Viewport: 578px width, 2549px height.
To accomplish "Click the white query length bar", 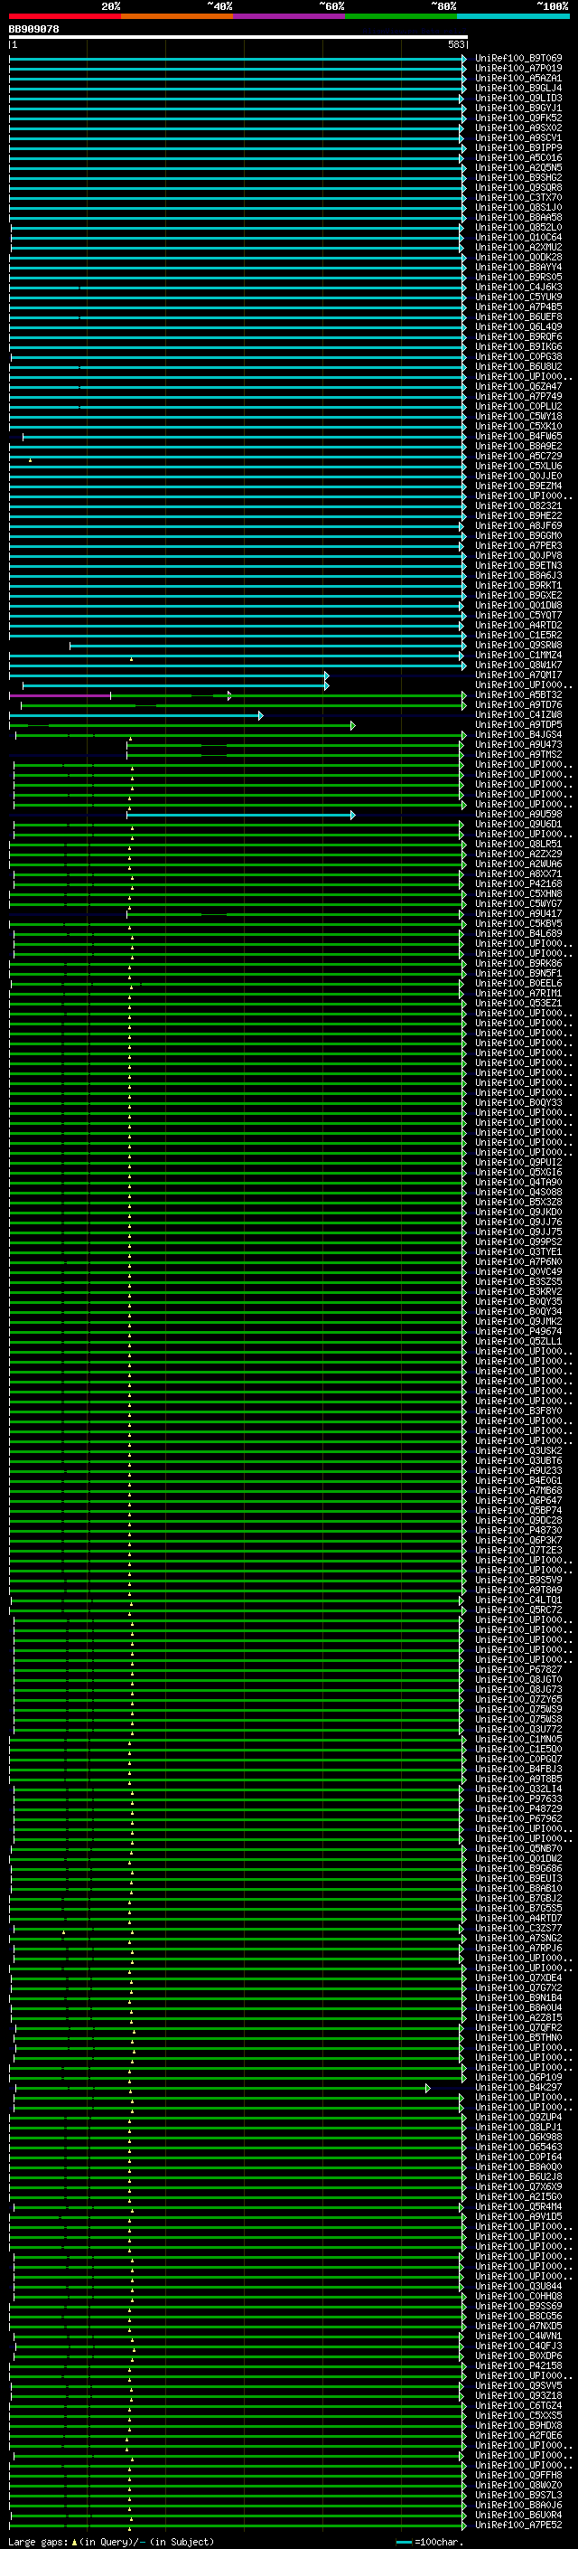I will 238,38.
